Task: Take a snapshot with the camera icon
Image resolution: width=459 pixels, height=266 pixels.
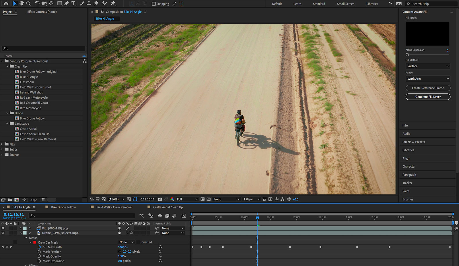Action: pos(160,199)
